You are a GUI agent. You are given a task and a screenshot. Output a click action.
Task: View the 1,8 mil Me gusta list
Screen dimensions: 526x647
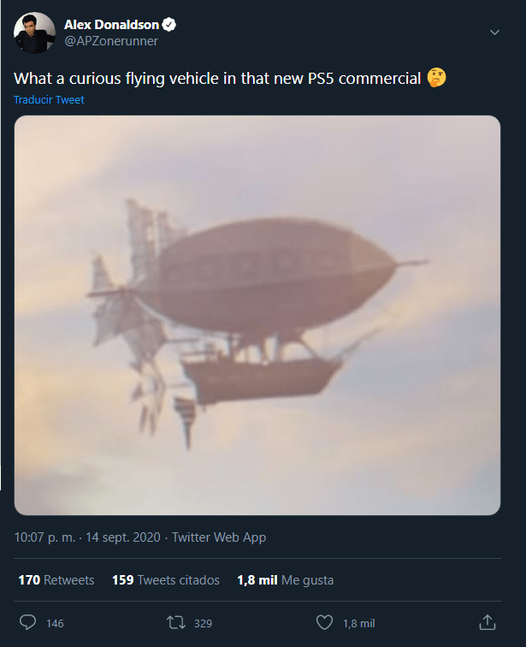286,580
